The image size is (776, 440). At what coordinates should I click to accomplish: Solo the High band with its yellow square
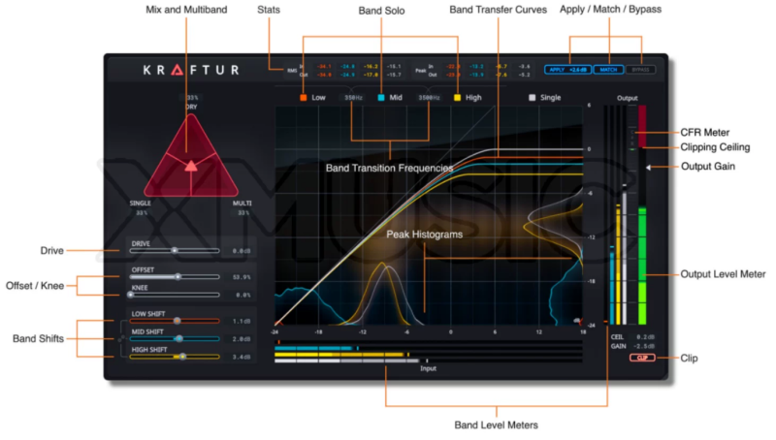[457, 97]
